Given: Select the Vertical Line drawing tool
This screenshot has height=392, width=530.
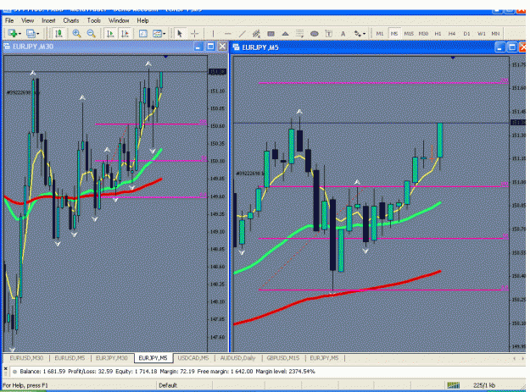Looking at the screenshot, I should pyautogui.click(x=213, y=33).
